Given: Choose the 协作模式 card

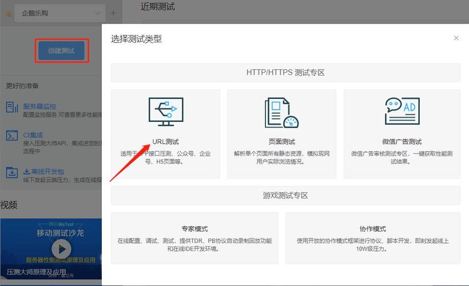Looking at the screenshot, I should [x=373, y=238].
